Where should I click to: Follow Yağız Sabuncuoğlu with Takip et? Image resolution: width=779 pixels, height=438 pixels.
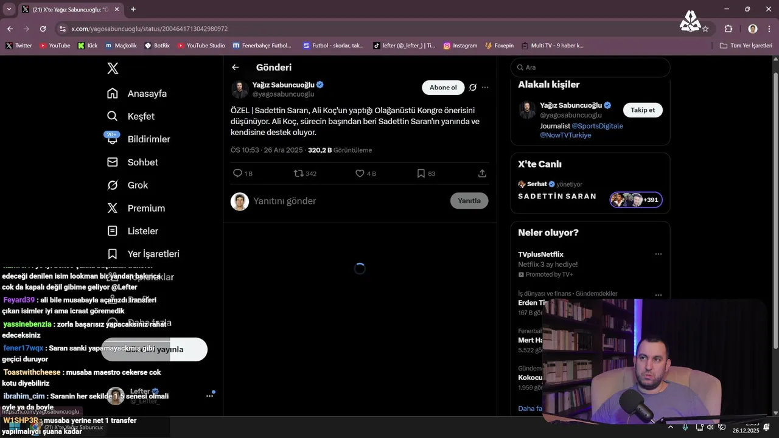643,110
